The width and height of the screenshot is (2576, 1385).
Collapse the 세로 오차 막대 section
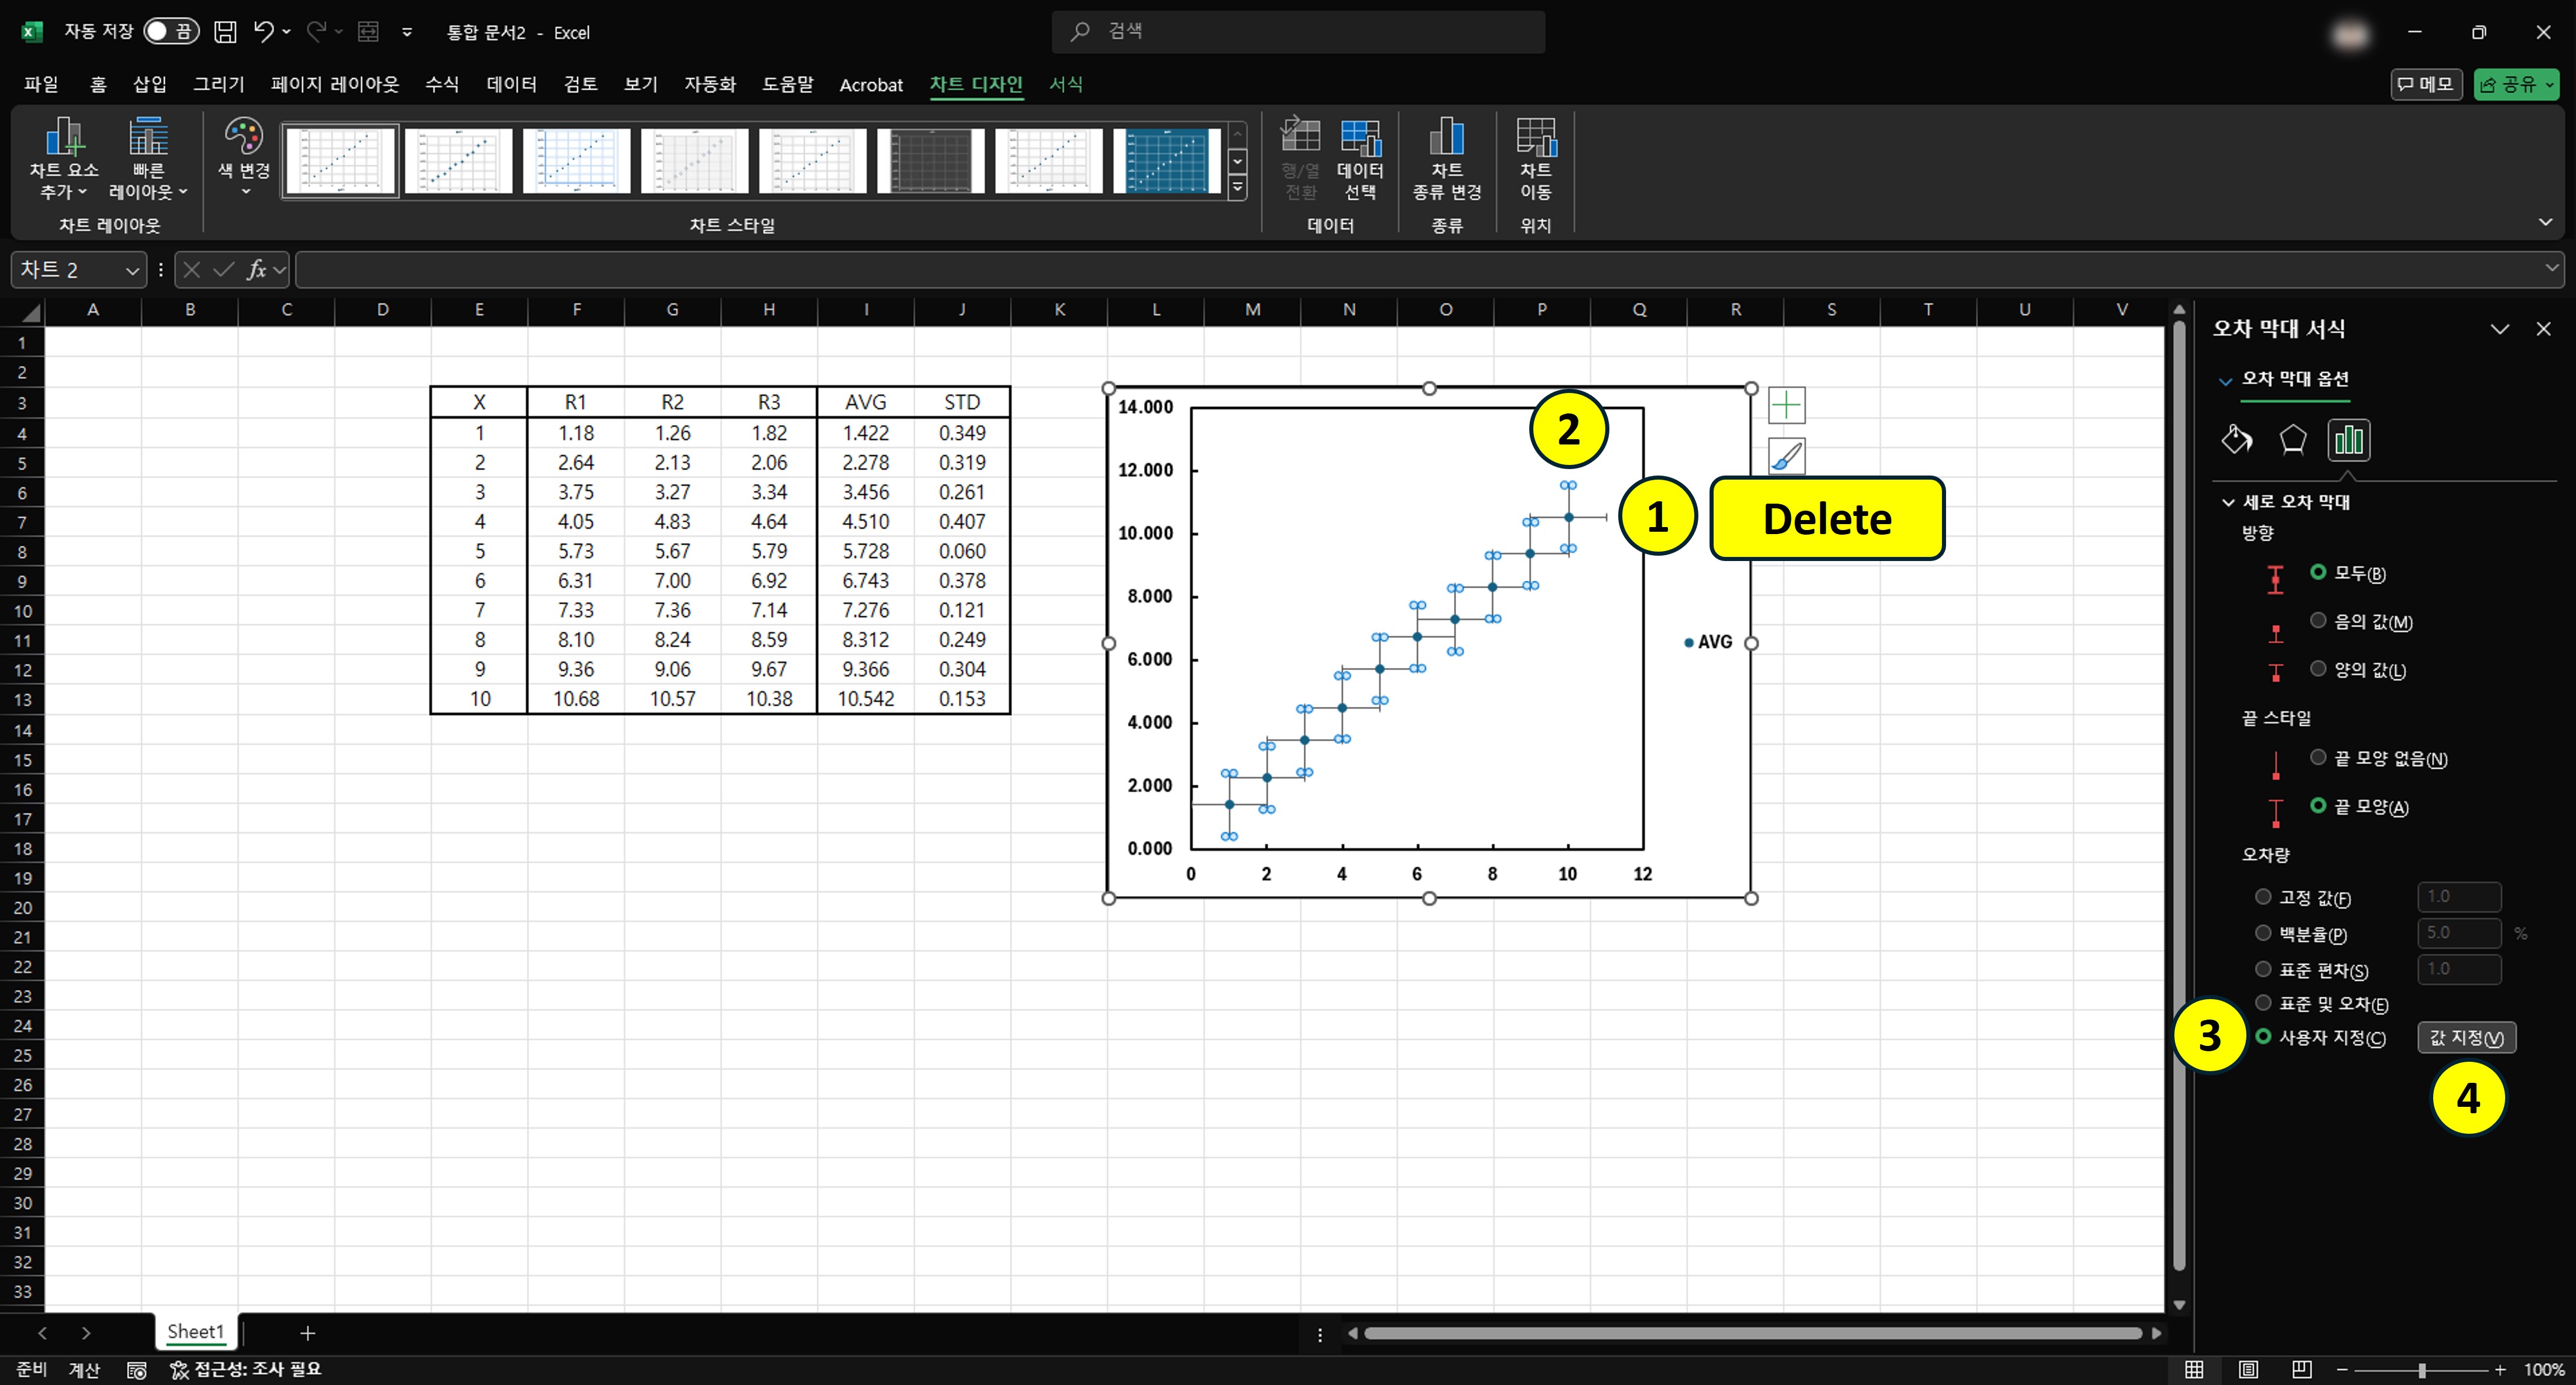[x=2228, y=502]
